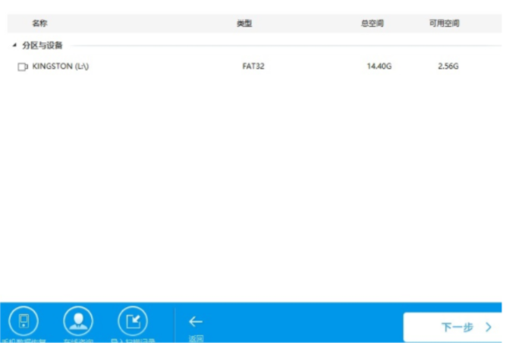This screenshot has height=355, width=522.
Task: Sort by the 类型 column header
Action: (244, 24)
